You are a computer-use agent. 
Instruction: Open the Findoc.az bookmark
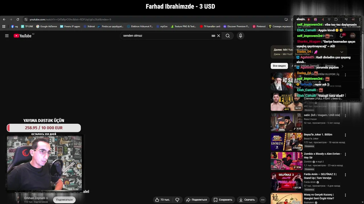[111, 26]
